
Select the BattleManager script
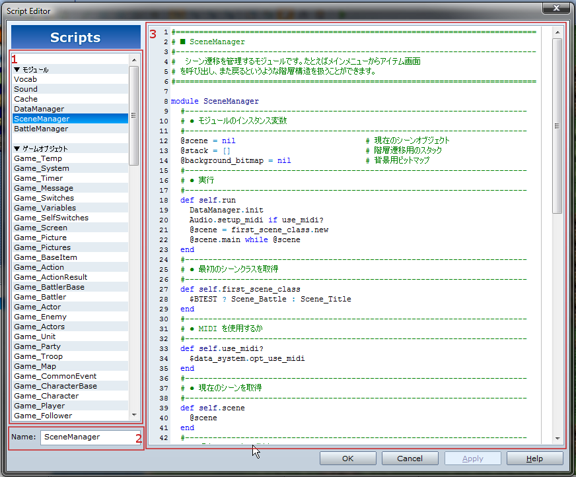pyautogui.click(x=41, y=129)
